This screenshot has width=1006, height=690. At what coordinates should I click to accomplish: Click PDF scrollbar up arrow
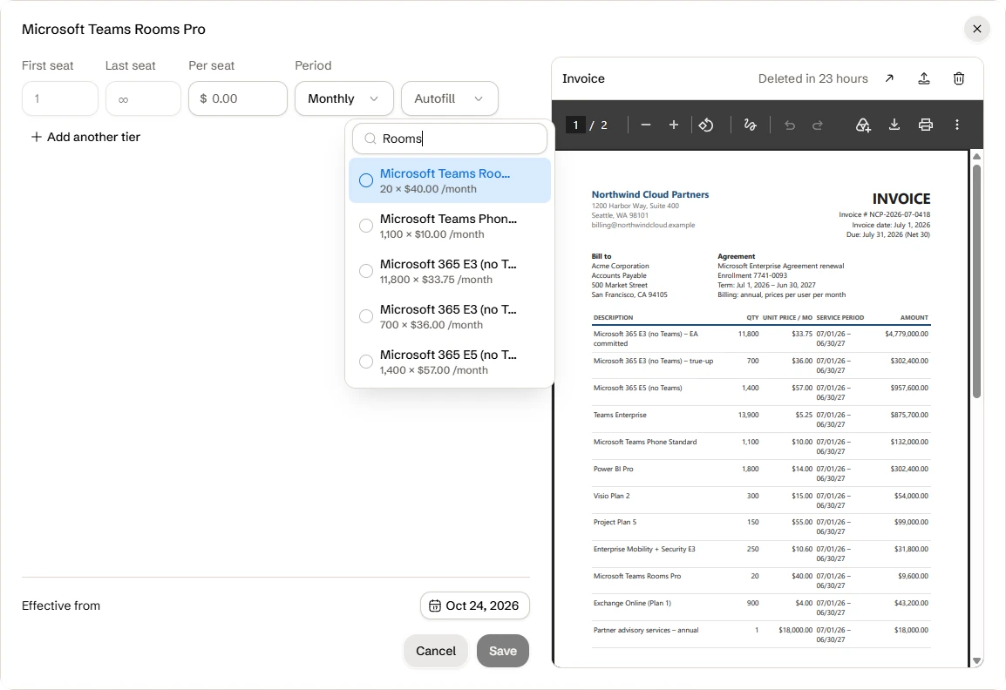tap(976, 157)
